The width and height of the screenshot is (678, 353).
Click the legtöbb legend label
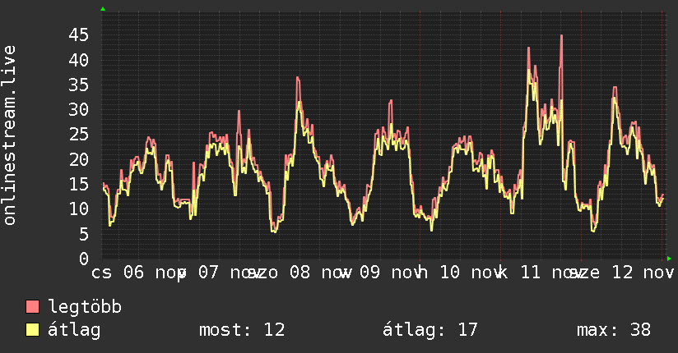[x=85, y=307]
